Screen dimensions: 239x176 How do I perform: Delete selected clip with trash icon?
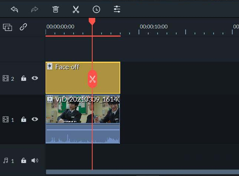pos(56,9)
